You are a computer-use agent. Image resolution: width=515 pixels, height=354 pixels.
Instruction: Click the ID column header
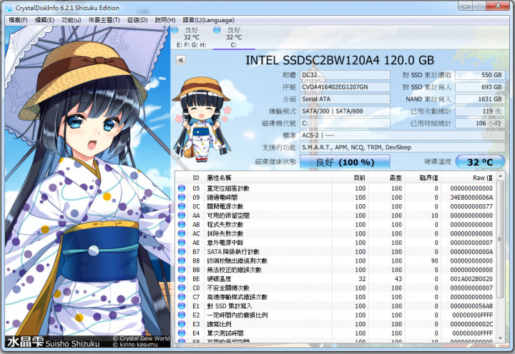tap(196, 178)
